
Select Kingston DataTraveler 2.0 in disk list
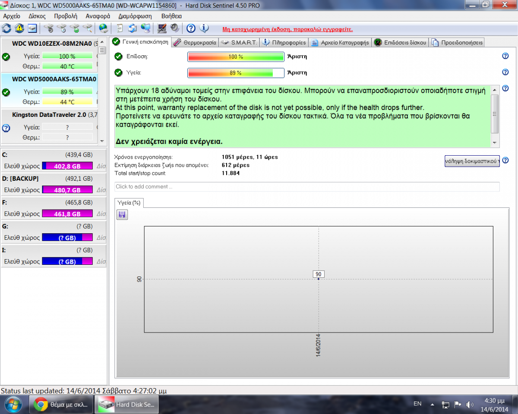[50, 126]
